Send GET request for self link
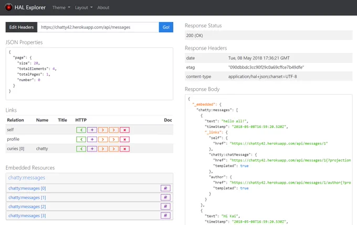 [81, 130]
